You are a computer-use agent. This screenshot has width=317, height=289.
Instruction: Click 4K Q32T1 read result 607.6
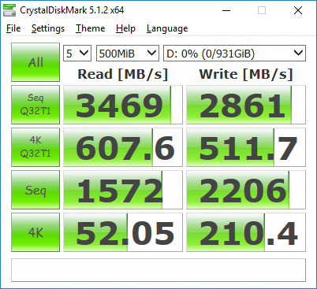123,147
